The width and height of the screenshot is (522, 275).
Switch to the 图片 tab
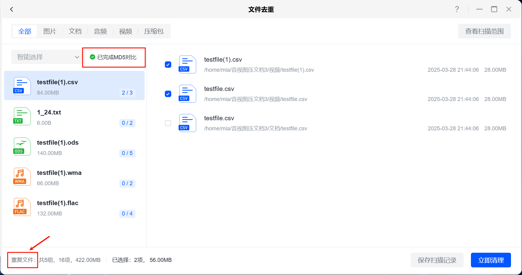(50, 31)
